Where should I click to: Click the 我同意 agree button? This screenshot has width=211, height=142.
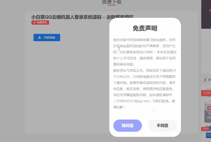tap(128, 125)
